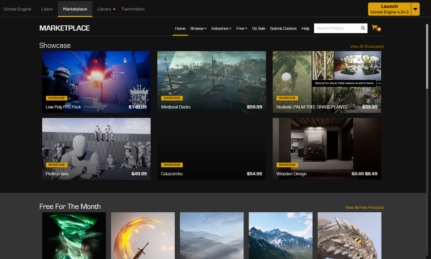Open the Low Poly FPS Pack card

pyautogui.click(x=96, y=82)
